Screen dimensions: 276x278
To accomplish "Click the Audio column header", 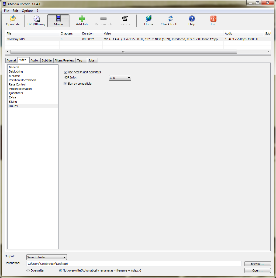I will tap(244, 33).
